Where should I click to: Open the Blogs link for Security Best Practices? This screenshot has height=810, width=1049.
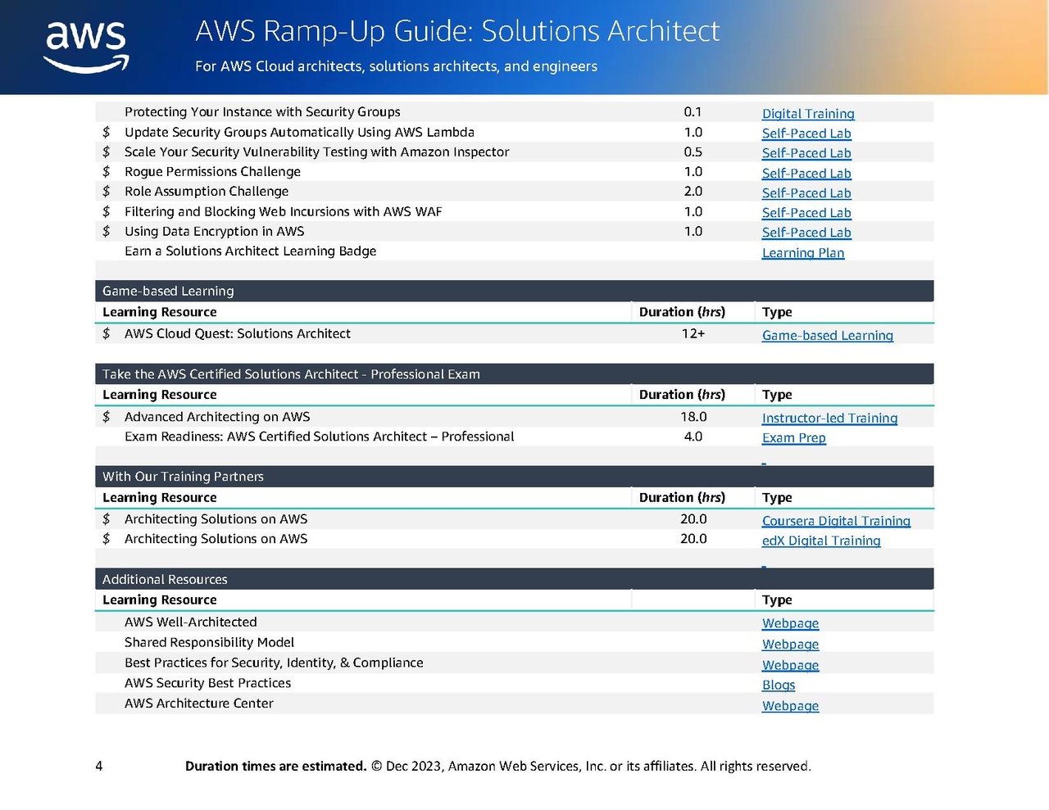[x=779, y=686]
